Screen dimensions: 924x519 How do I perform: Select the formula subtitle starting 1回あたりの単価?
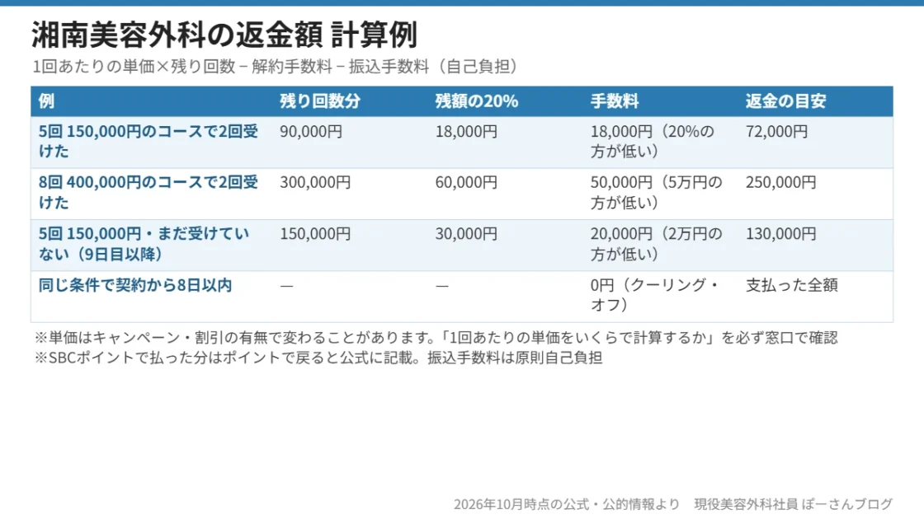tap(276, 67)
